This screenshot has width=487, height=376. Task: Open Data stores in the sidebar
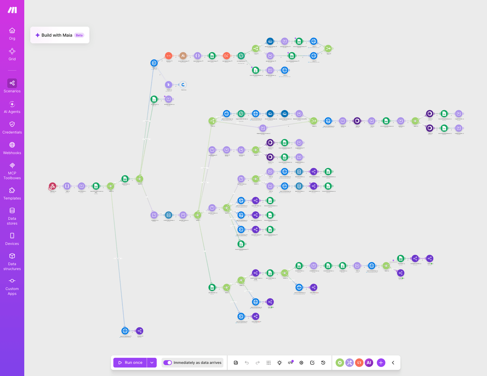coord(12,216)
